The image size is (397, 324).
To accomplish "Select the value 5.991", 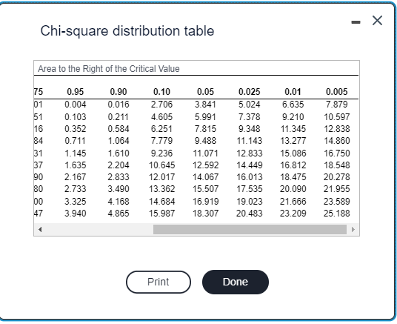I will click(x=205, y=117).
